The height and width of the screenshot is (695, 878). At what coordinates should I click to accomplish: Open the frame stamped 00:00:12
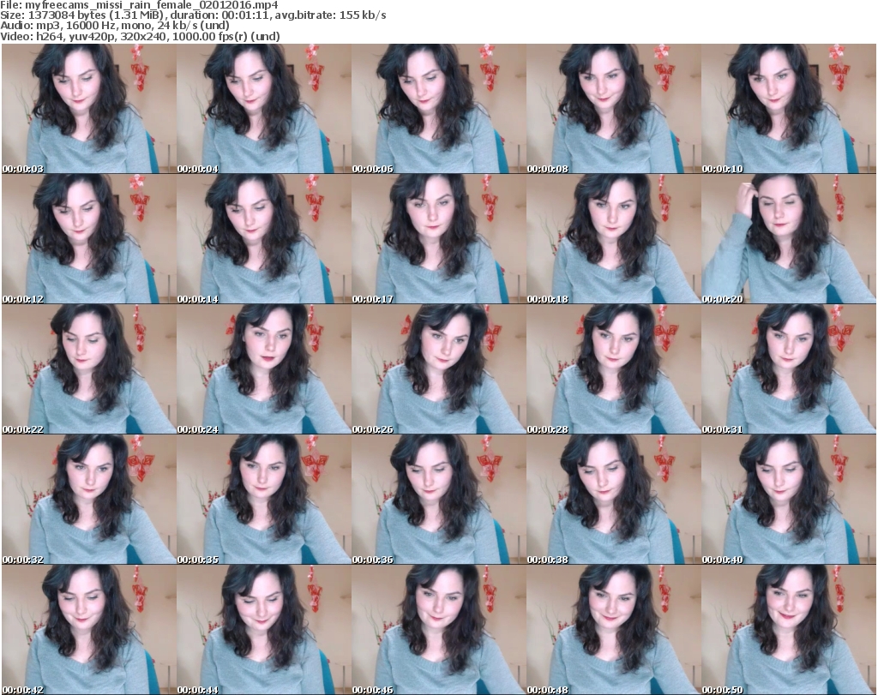[89, 239]
